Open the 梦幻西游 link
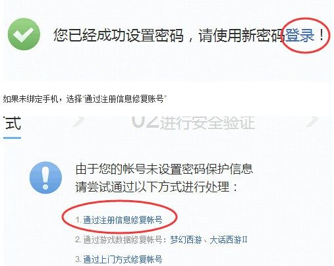Screen dimensions: 334x266 186,240
